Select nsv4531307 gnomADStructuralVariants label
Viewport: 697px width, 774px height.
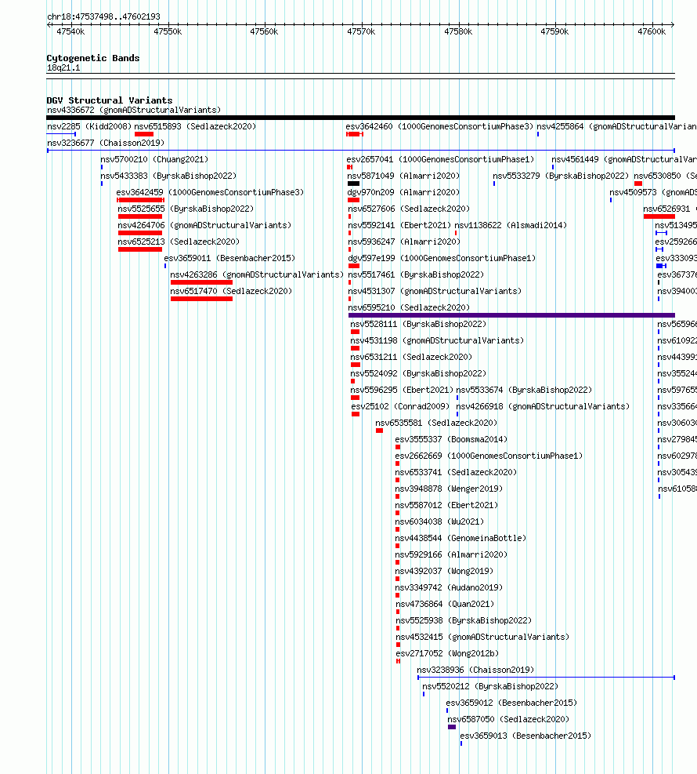point(435,291)
